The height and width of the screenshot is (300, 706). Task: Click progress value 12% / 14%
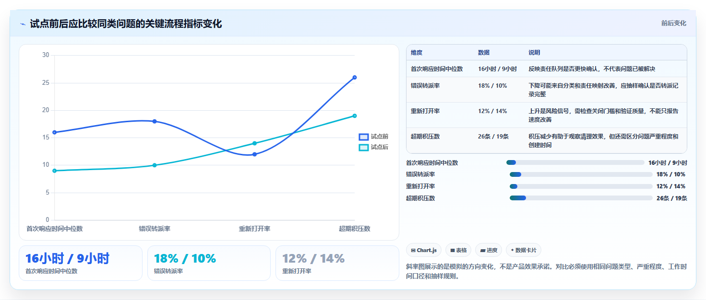tap(671, 186)
